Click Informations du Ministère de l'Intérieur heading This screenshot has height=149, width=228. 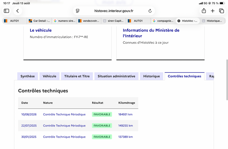(151, 33)
